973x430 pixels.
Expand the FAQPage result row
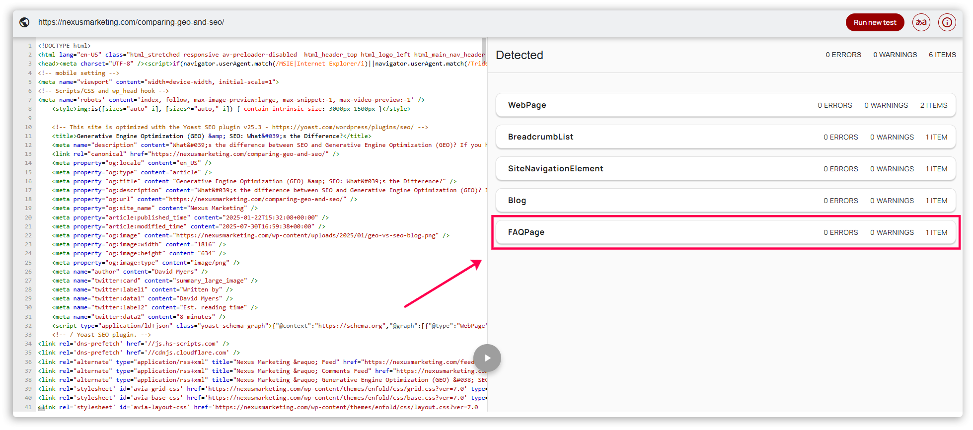tap(726, 232)
